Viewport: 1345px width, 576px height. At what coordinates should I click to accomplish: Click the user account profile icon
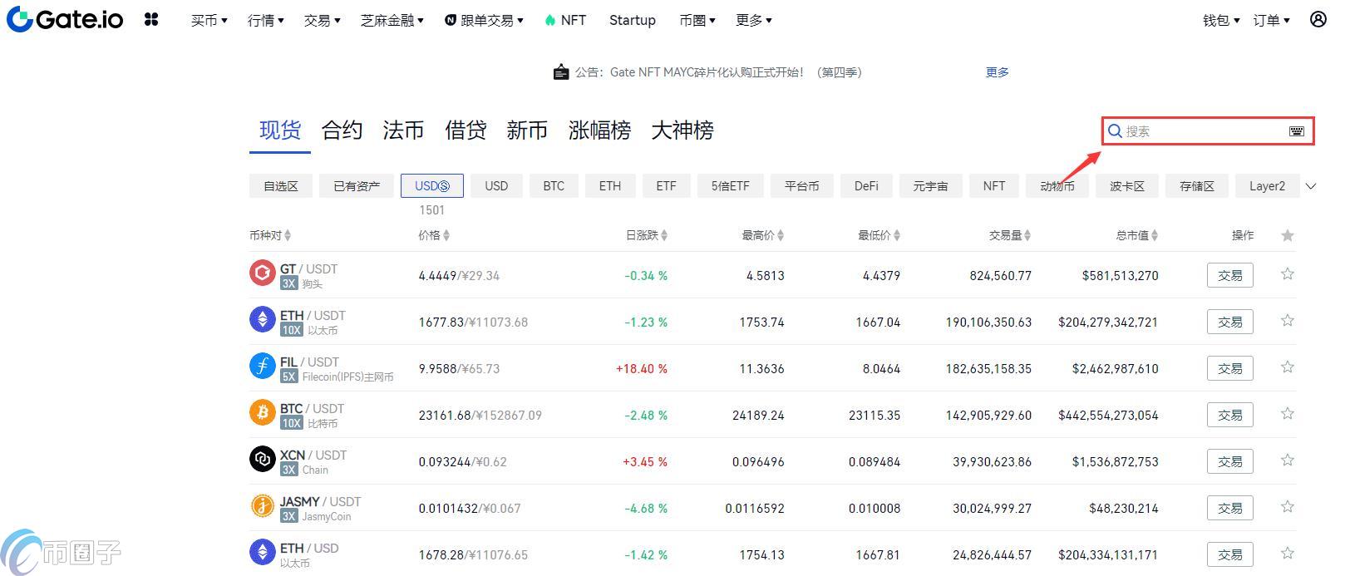1318,19
